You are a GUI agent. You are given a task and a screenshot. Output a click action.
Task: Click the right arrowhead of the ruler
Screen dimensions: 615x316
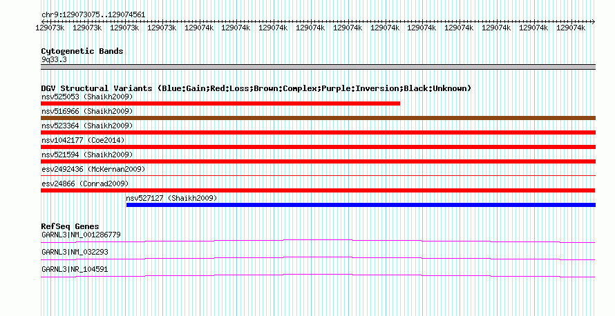coord(593,21)
